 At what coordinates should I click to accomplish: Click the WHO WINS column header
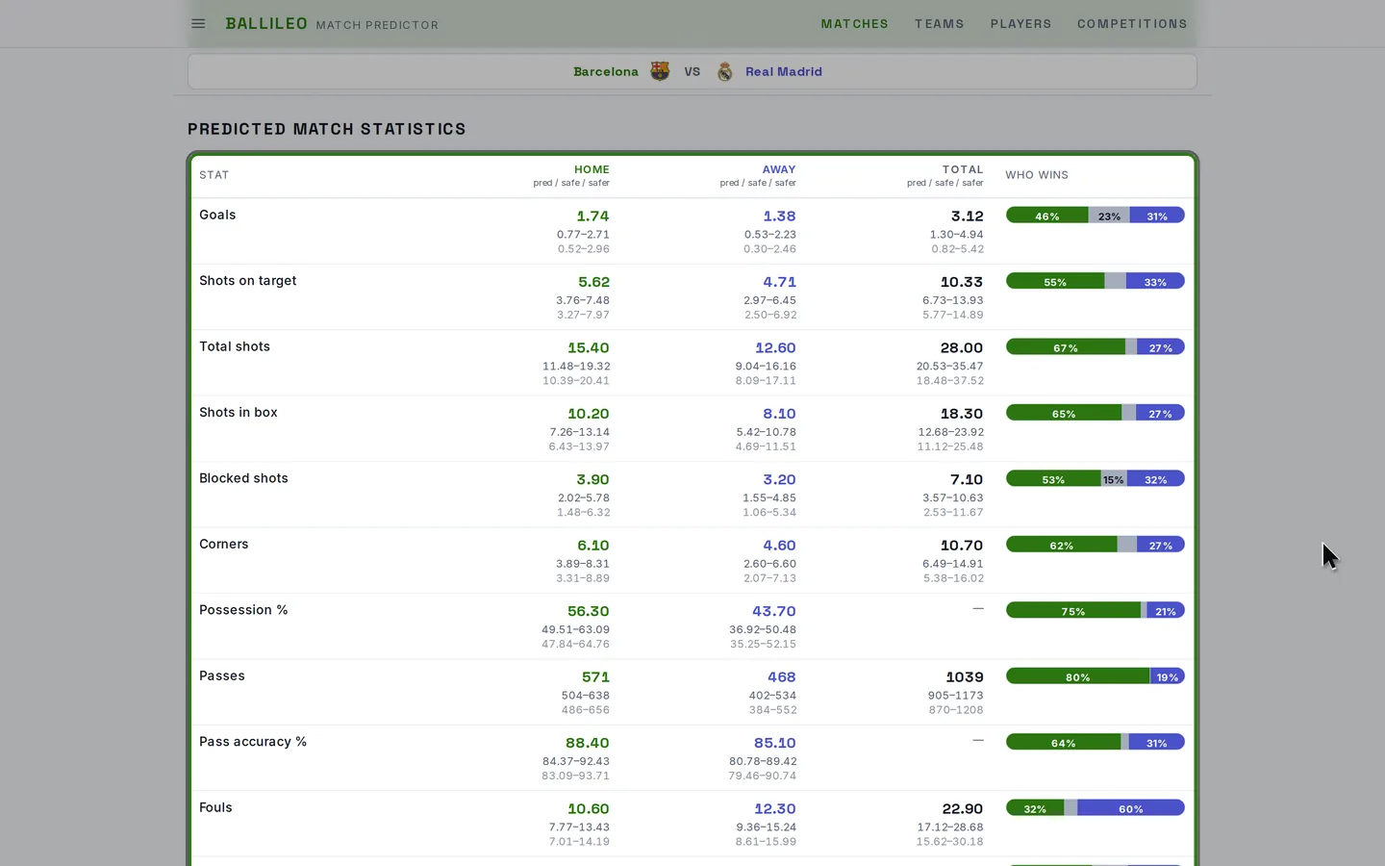[1037, 175]
